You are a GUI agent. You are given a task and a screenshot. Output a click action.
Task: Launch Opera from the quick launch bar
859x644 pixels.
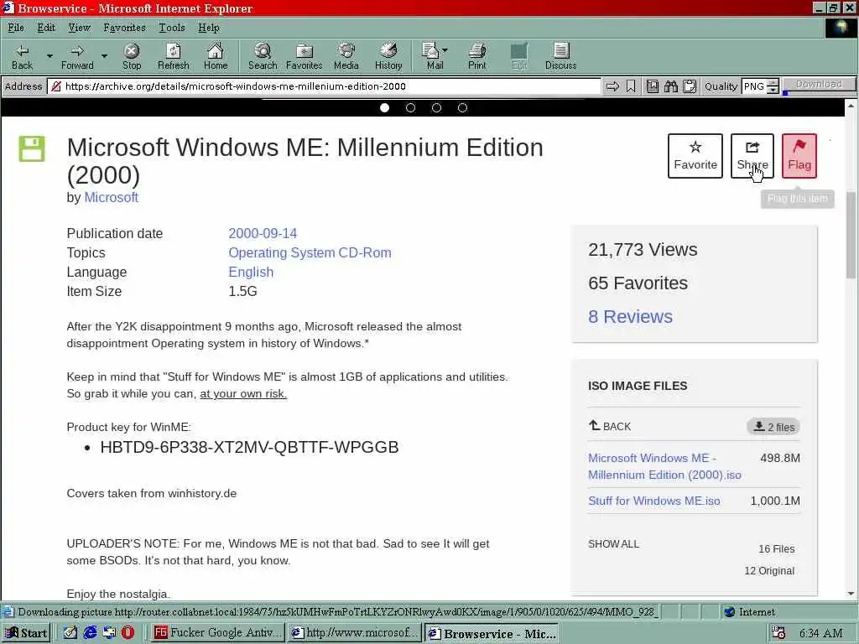coord(128,632)
